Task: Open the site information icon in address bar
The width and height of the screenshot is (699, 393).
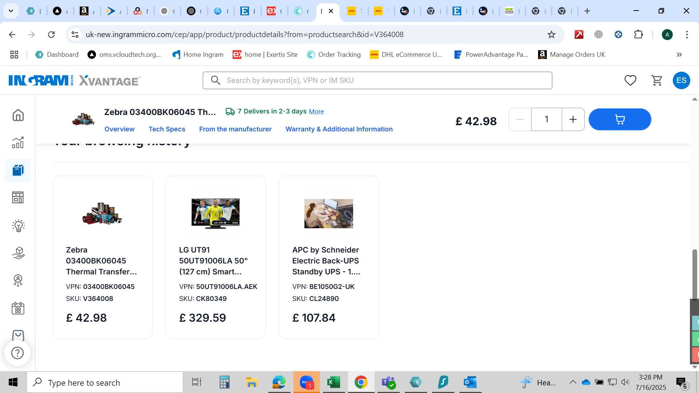Action: (x=75, y=35)
